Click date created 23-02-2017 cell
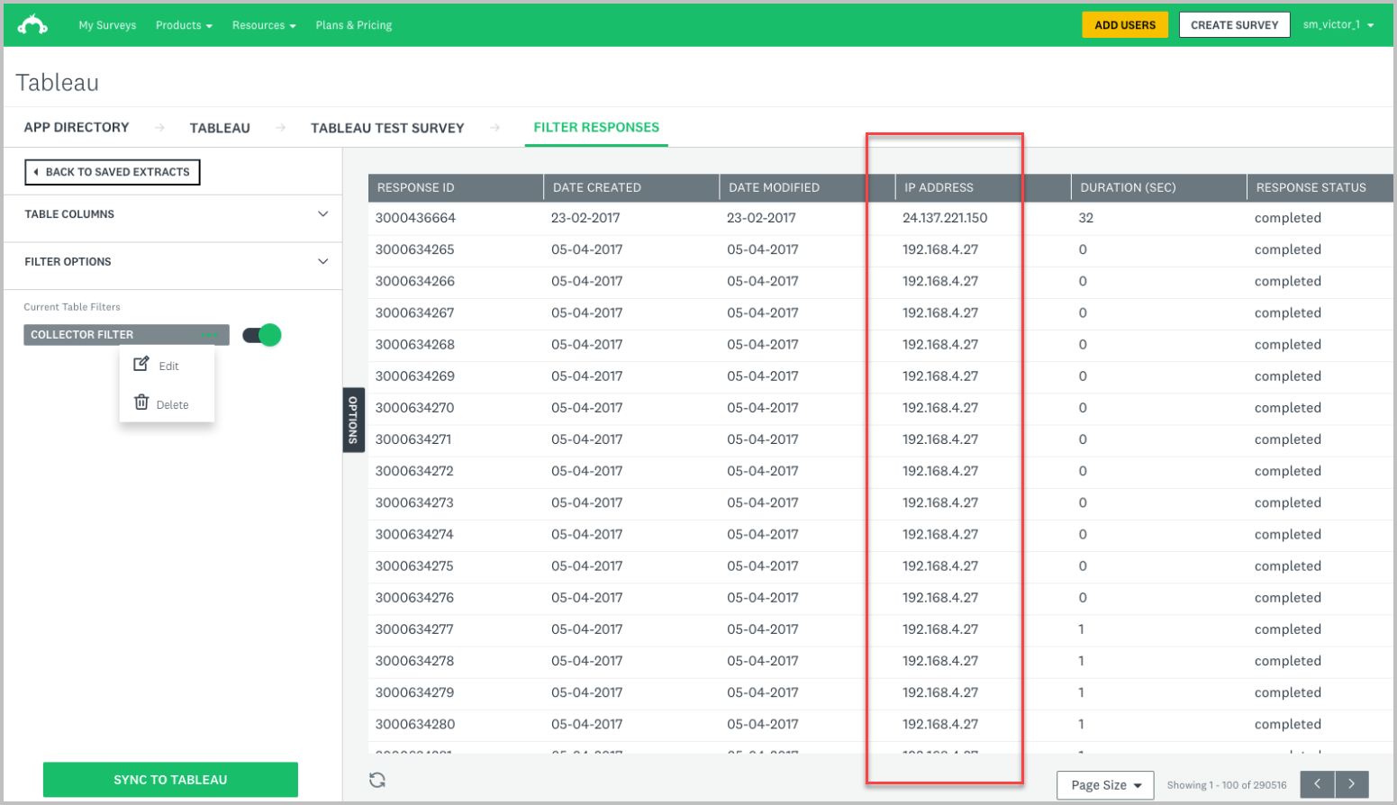Viewport: 1397px width, 805px height. pos(585,218)
